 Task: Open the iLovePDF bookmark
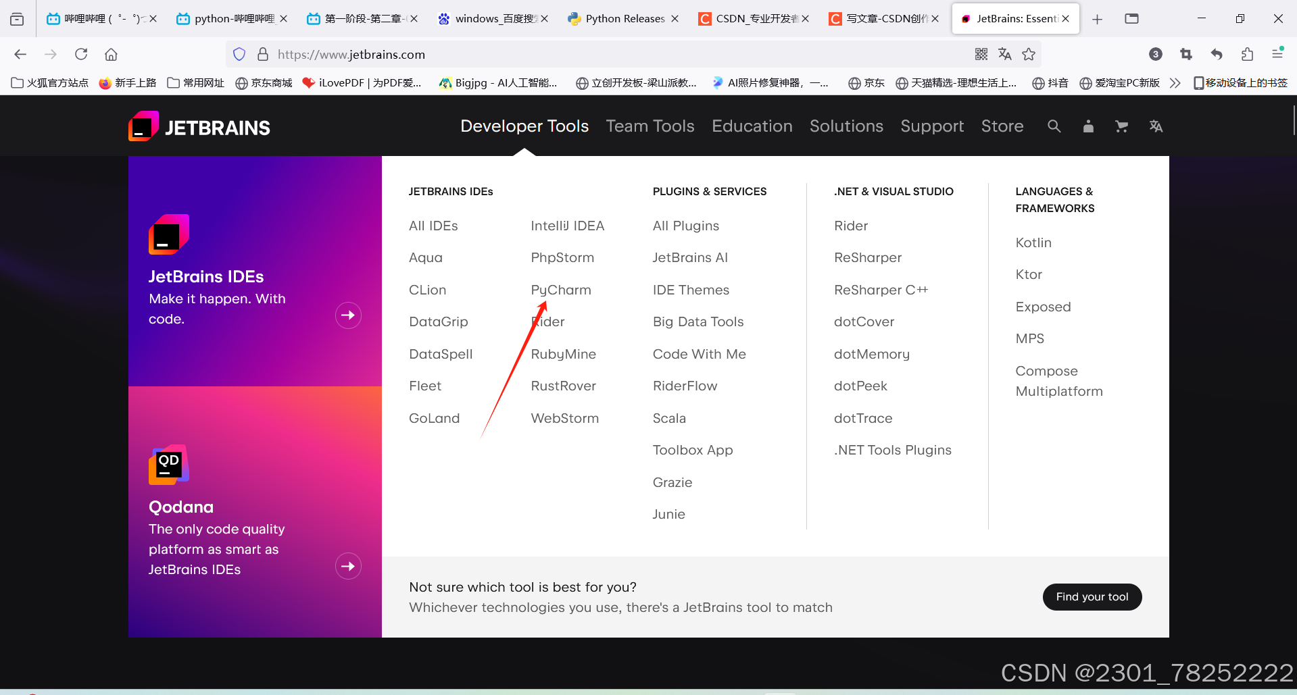362,82
